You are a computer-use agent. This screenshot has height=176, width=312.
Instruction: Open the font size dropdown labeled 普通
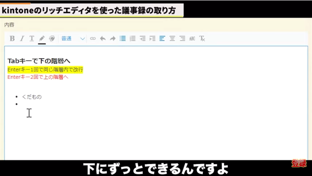pos(73,38)
